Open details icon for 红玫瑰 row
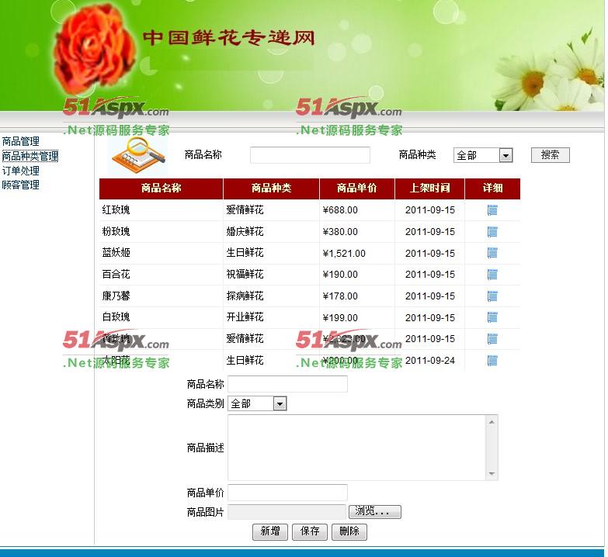 click(492, 210)
